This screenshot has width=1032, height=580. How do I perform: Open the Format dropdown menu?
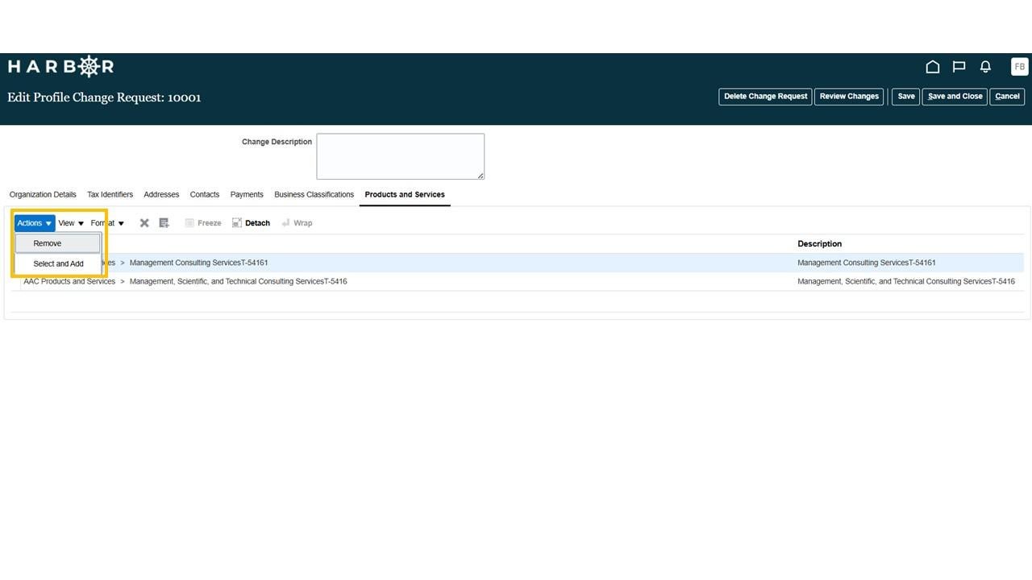[107, 223]
